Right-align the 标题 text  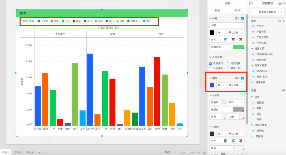coord(240,40)
